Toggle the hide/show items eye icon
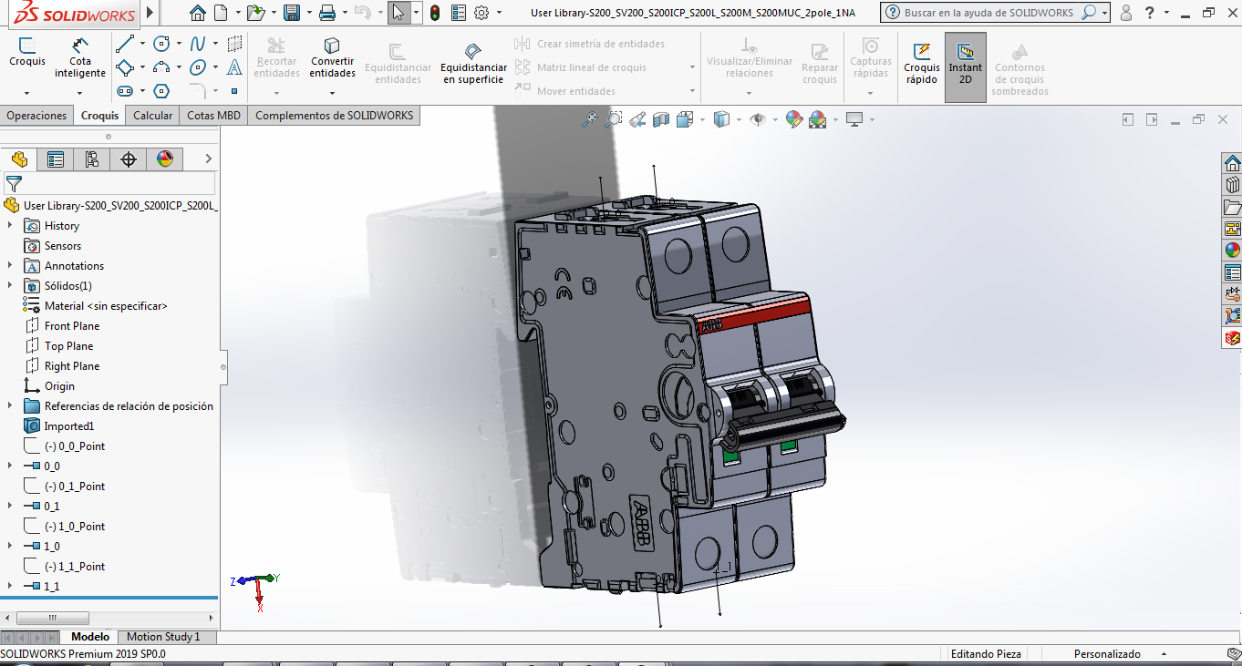The image size is (1242, 666). click(757, 119)
